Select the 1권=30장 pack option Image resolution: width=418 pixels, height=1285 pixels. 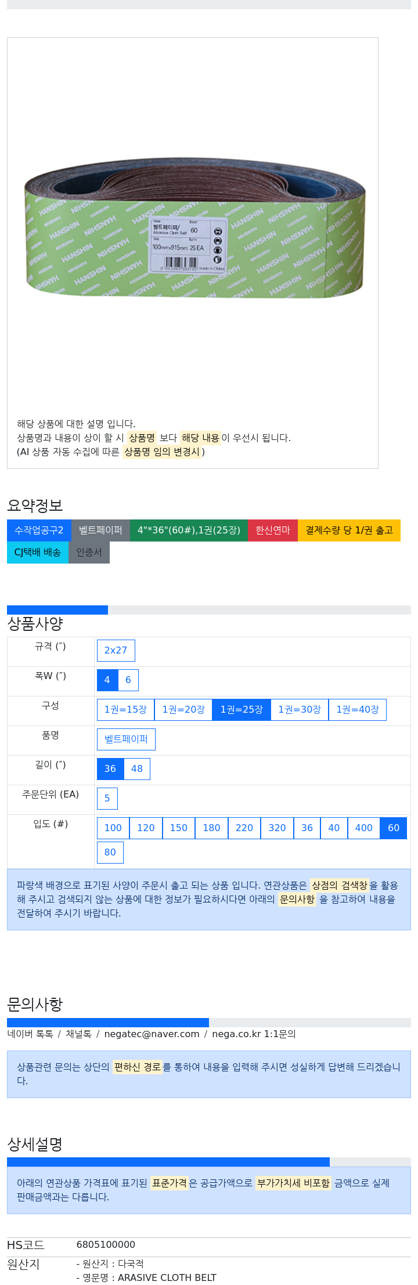click(300, 710)
